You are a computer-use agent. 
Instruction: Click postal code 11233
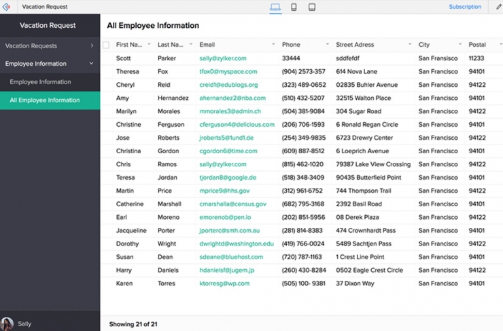(476, 58)
